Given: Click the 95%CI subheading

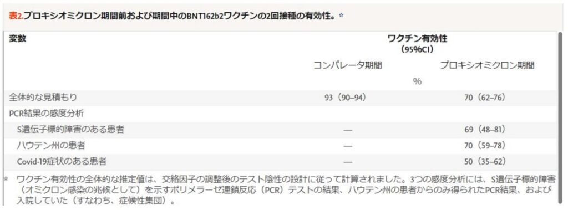Looking at the screenshot, I should (x=417, y=49).
